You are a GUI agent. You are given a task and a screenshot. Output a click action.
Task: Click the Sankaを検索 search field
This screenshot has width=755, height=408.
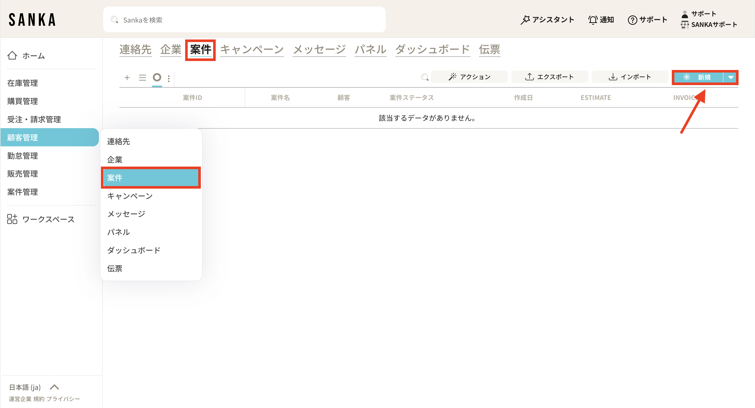[x=244, y=20]
